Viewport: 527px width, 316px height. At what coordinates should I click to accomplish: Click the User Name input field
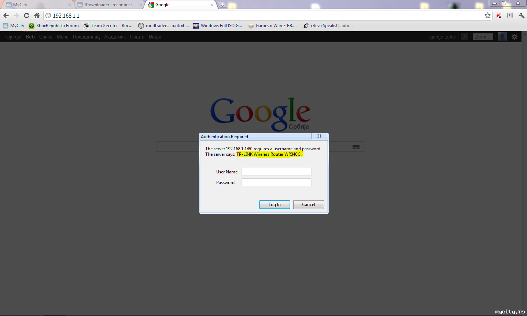(x=276, y=172)
